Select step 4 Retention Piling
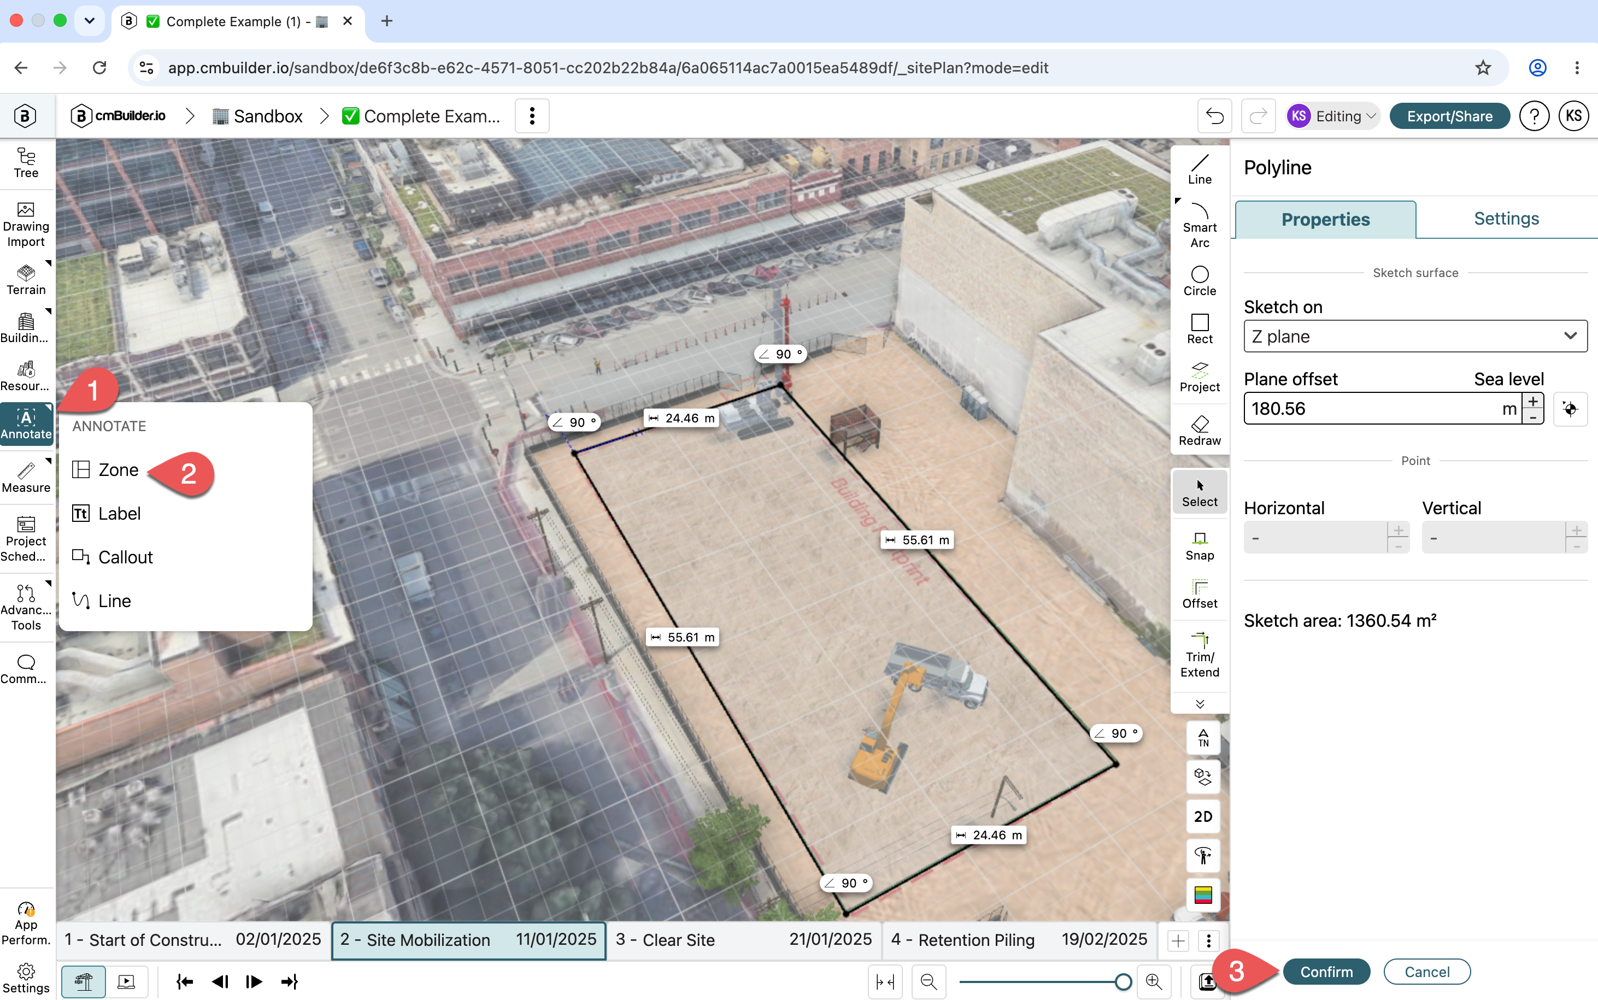 tap(1019, 940)
